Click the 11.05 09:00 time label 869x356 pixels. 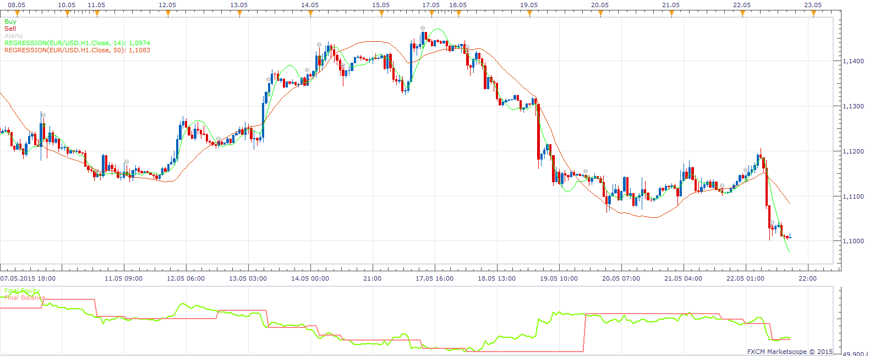(x=124, y=278)
